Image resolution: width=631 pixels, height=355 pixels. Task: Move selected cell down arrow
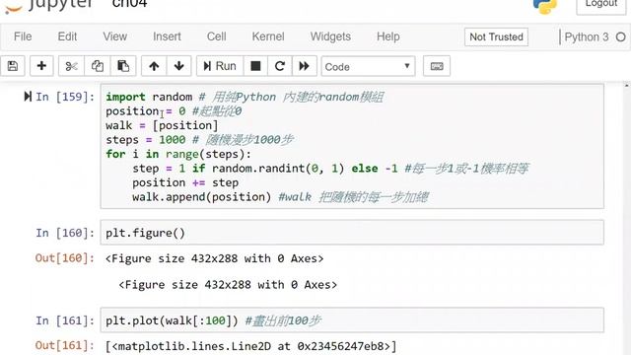click(x=179, y=66)
